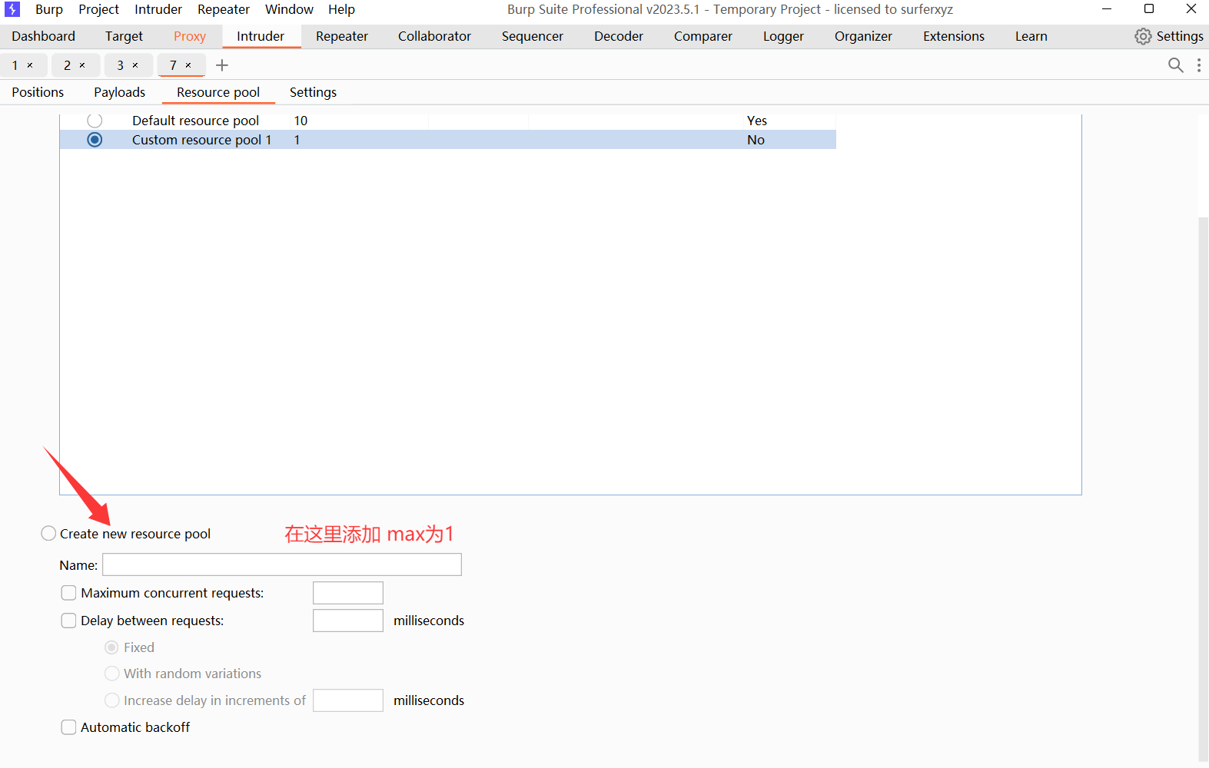Switch to the Repeater tool tab
Screen dimensions: 1209x768
click(x=342, y=36)
